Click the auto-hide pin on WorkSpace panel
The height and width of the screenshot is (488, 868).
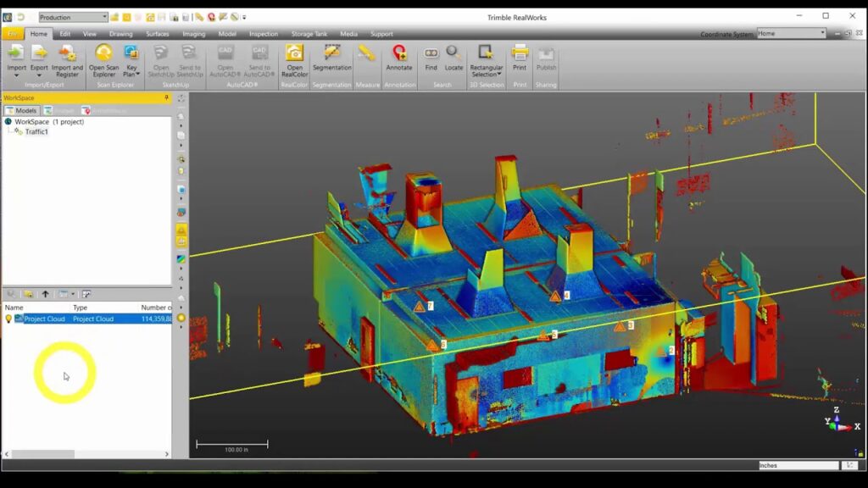point(166,97)
